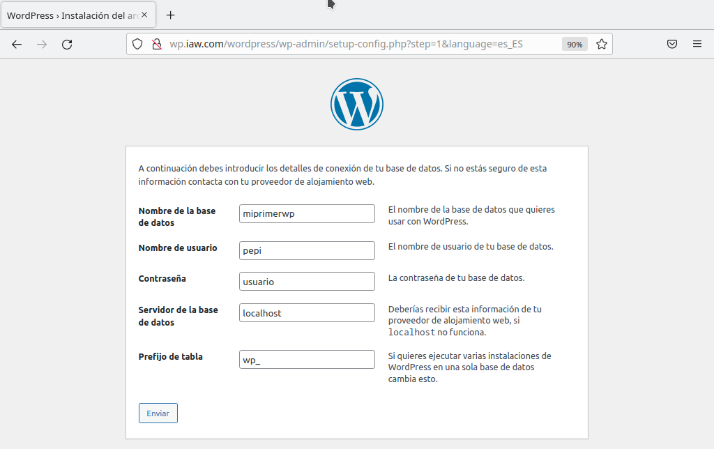Open a new browser tab
714x449 pixels.
[x=170, y=15]
